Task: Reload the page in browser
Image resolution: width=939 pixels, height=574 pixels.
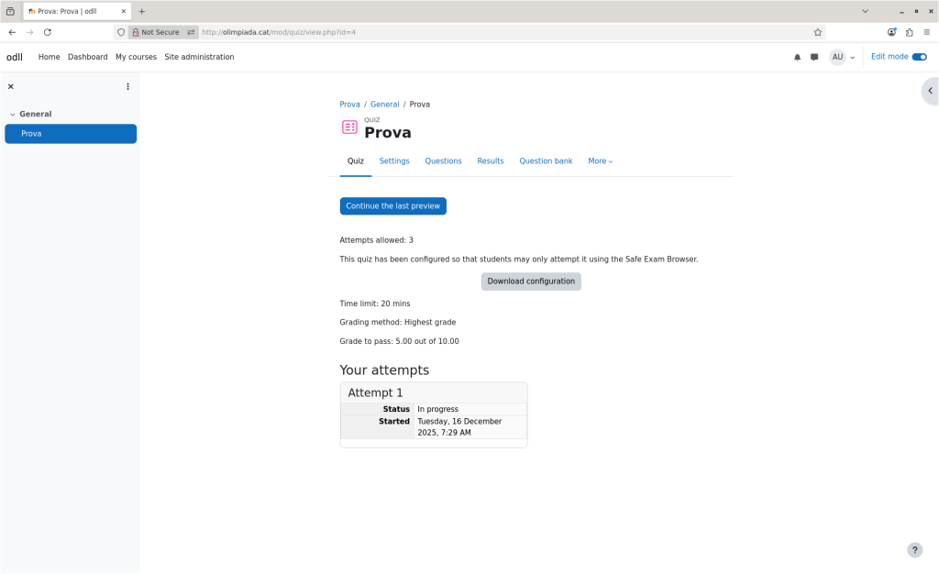Action: point(48,32)
